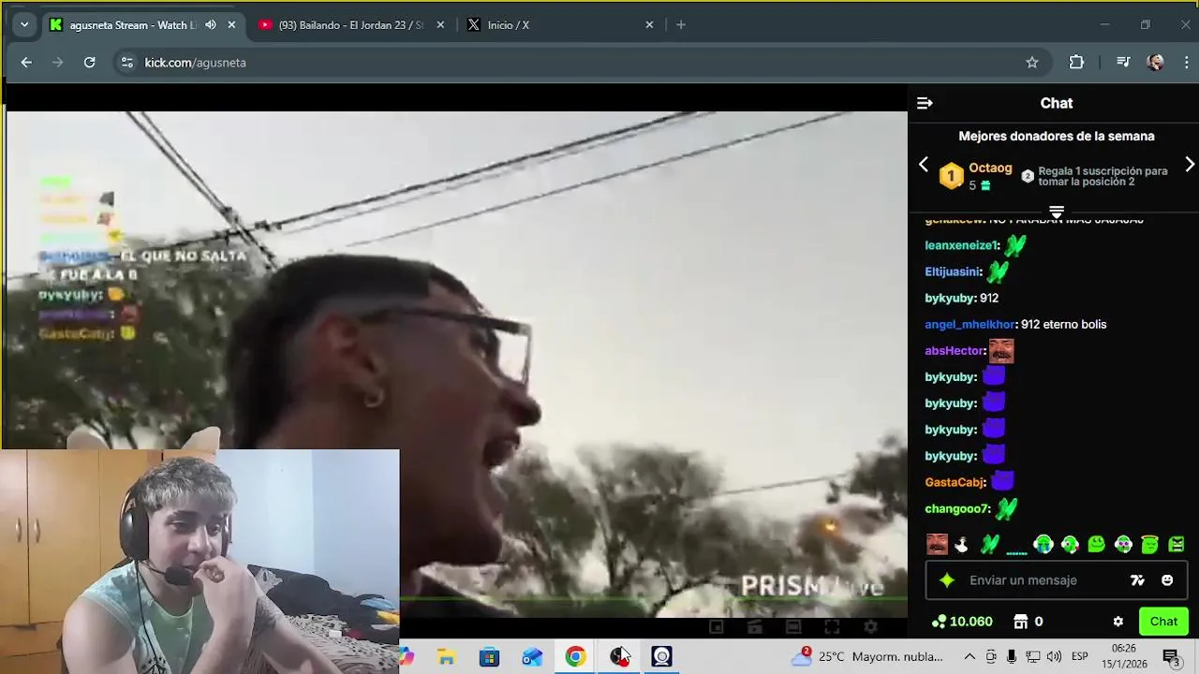The image size is (1199, 674).
Task: Open Microsoft Store from the taskbar
Action: coord(489,657)
